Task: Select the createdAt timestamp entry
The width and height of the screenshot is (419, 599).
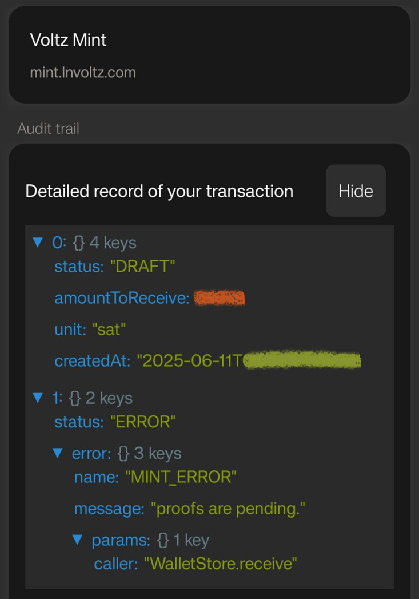Action: click(207, 360)
